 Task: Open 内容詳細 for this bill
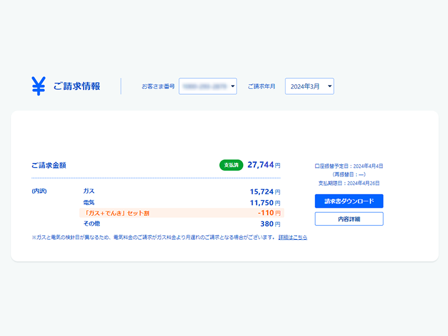click(349, 219)
